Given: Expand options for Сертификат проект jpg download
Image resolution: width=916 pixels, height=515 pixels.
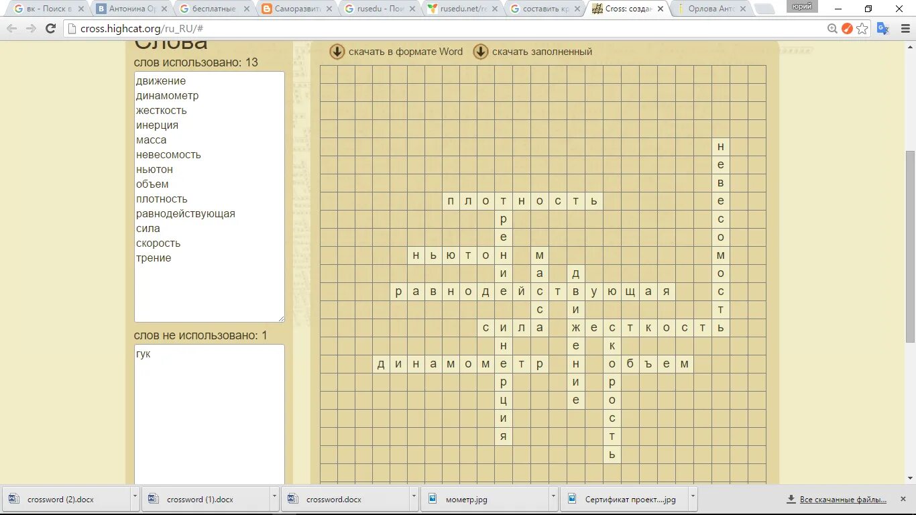Looking at the screenshot, I should click(693, 499).
